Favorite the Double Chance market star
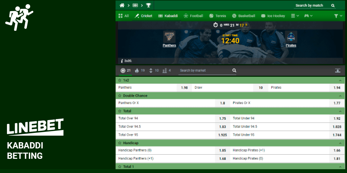The height and width of the screenshot is (173, 347). point(120,96)
